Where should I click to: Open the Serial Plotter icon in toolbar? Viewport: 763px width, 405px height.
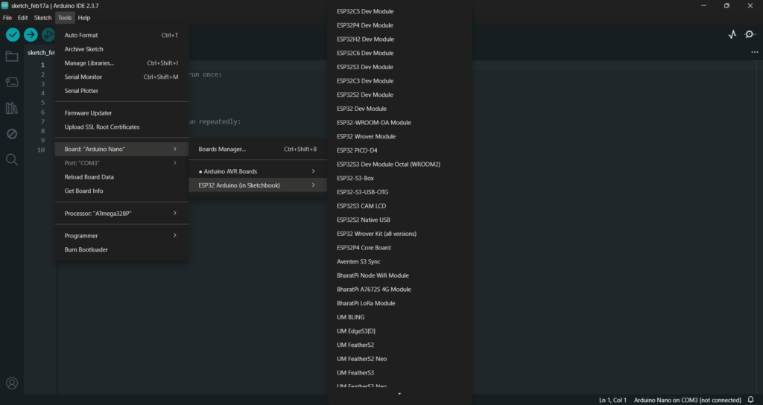[732, 34]
